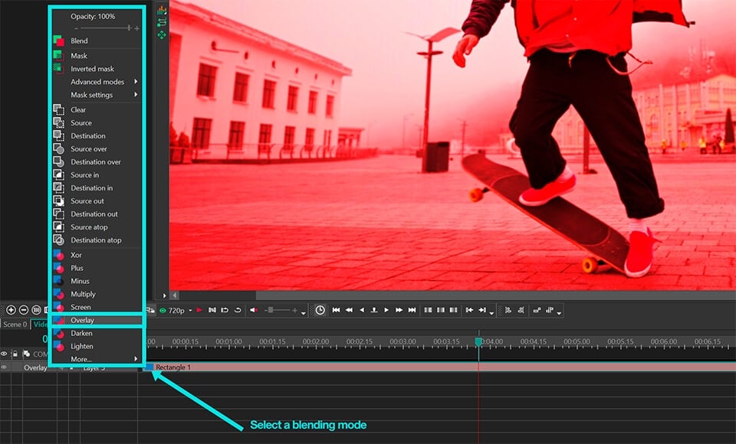Select the Screen blending mode
The image size is (736, 444).
click(x=97, y=307)
